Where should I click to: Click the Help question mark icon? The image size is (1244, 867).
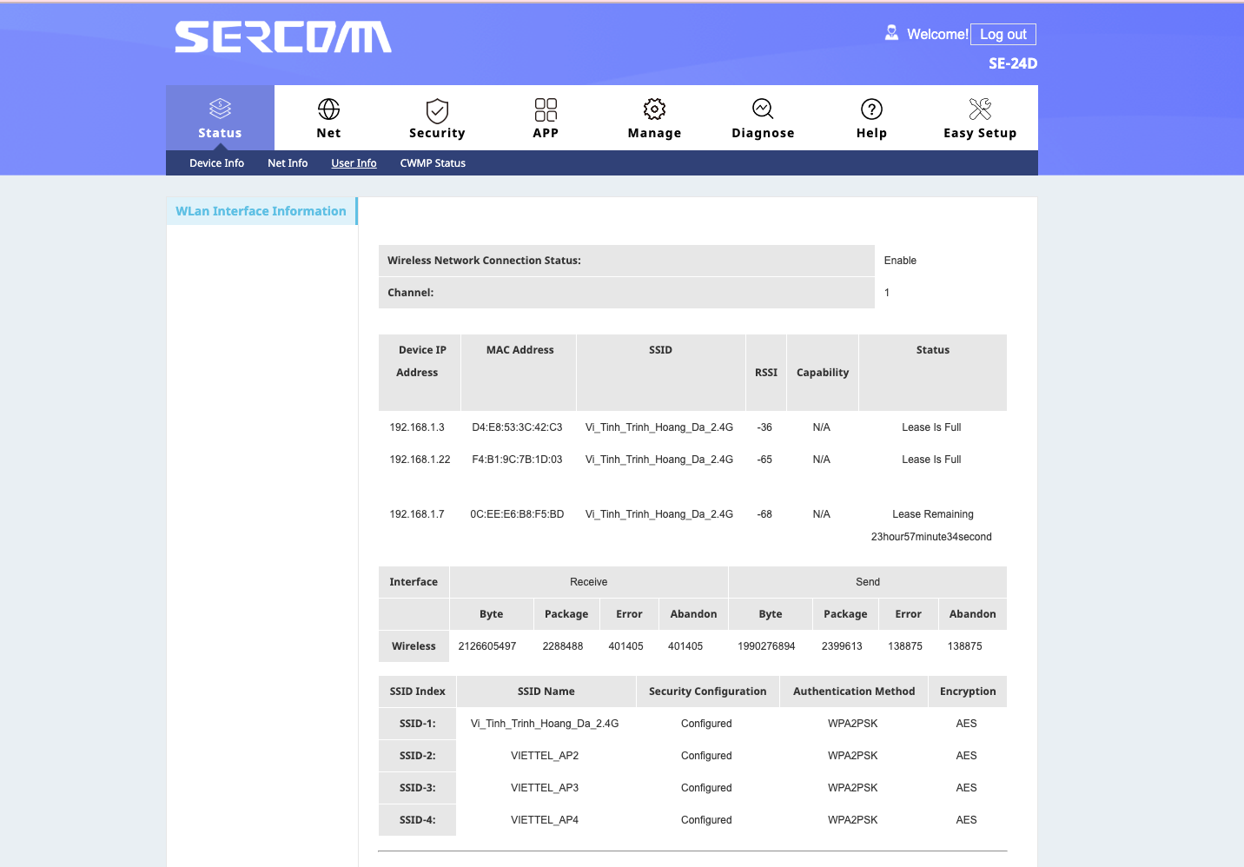(871, 109)
